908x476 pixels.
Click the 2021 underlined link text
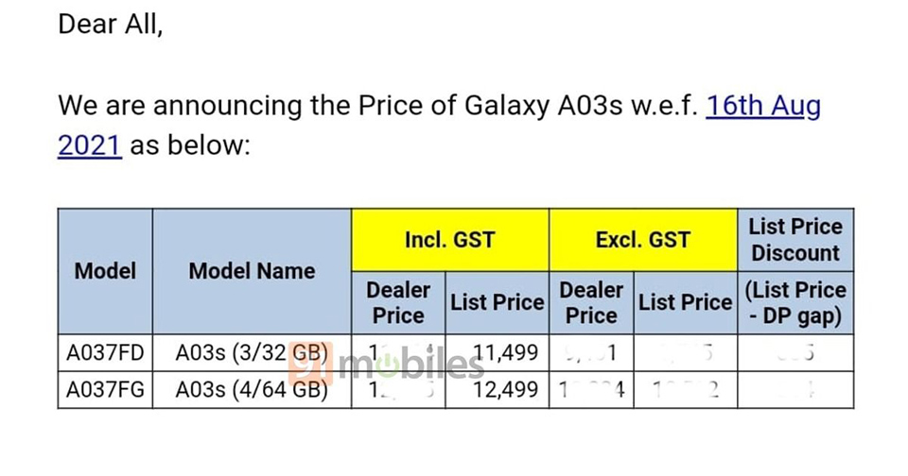coord(90,144)
